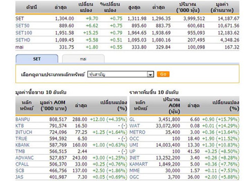Open the SETHD index link
This screenshot has height=181, width=252.
click(22, 40)
